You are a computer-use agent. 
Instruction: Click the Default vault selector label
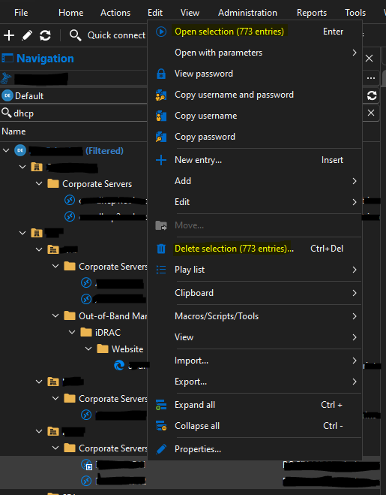(29, 96)
